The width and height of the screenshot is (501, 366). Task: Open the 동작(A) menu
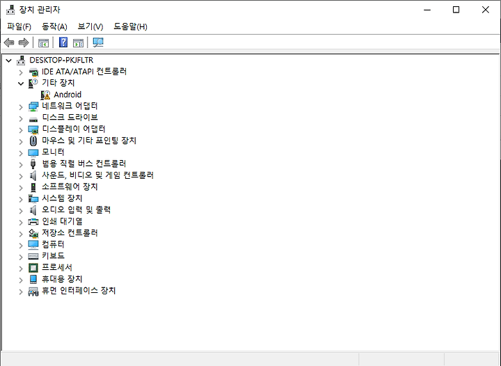pos(55,26)
